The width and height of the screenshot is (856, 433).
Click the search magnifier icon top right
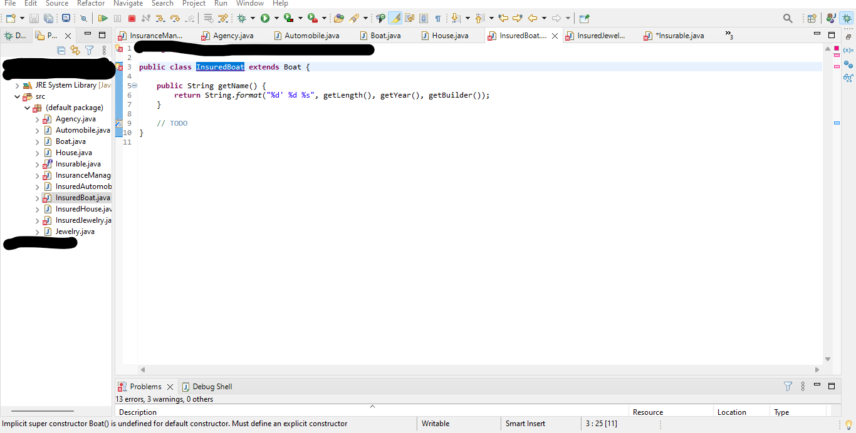click(x=788, y=18)
